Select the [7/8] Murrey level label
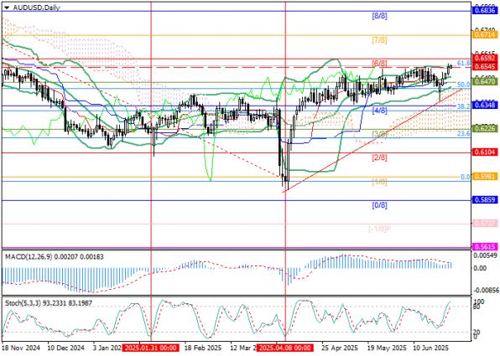 pyautogui.click(x=379, y=40)
